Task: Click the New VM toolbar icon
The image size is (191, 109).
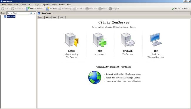Action: pyautogui.click(x=74, y=9)
